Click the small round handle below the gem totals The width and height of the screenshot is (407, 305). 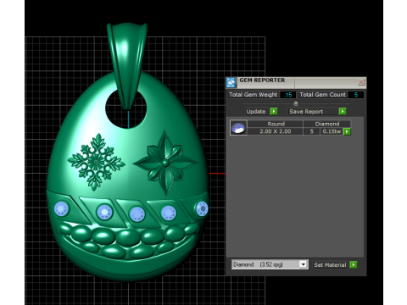[296, 103]
